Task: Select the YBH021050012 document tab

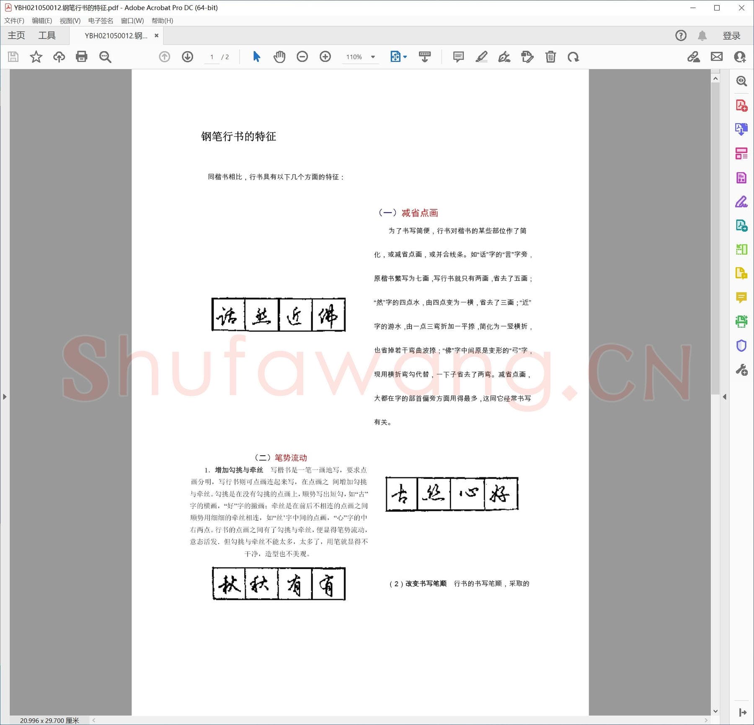Action: pyautogui.click(x=116, y=36)
